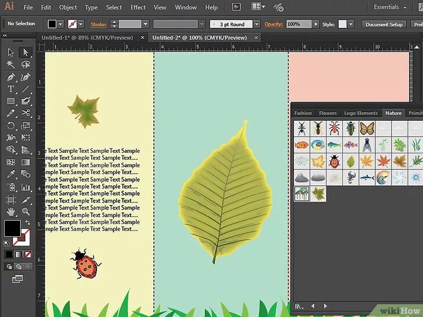Open the Style swatch dropdown arrow
The width and height of the screenshot is (423, 317).
pyautogui.click(x=352, y=24)
